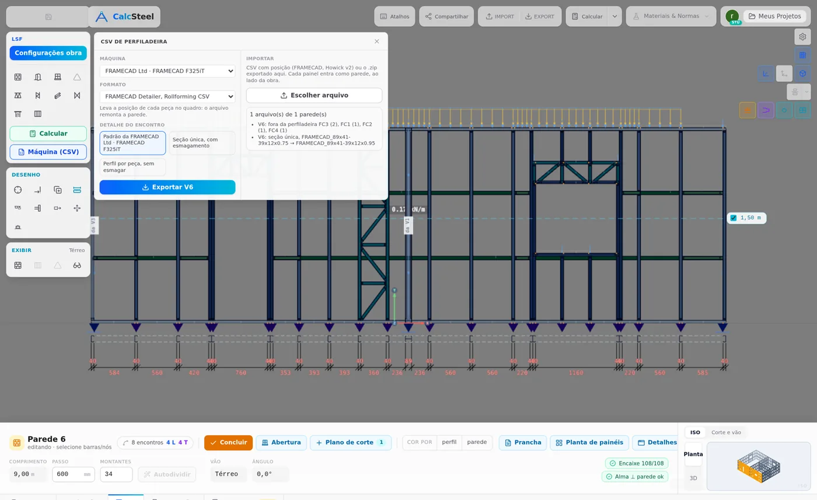Screen dimensions: 817x500
Task: Select the '3D' view mode
Action: [x=693, y=478]
